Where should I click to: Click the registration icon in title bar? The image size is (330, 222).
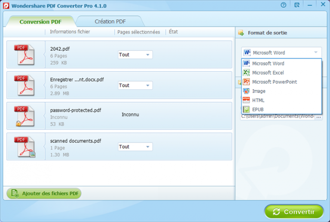(x=296, y=5)
